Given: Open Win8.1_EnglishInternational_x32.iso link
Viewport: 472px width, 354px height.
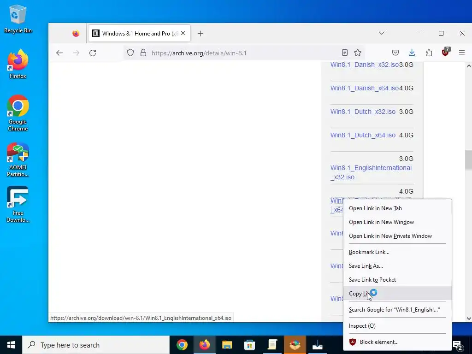Looking at the screenshot, I should click(371, 172).
